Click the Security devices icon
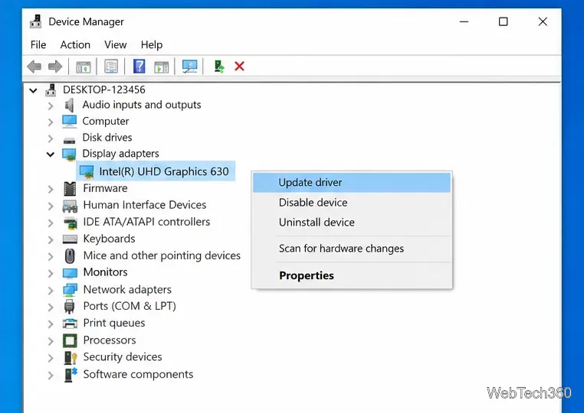This screenshot has height=413, width=584. [x=71, y=357]
